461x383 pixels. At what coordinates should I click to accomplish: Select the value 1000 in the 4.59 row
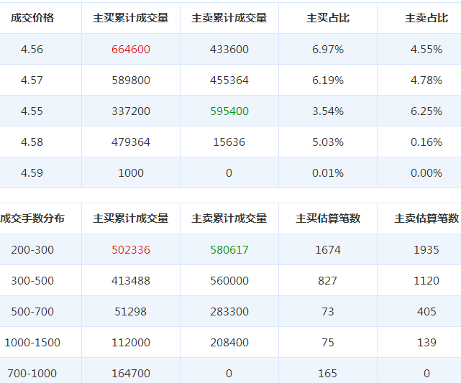coord(131,172)
